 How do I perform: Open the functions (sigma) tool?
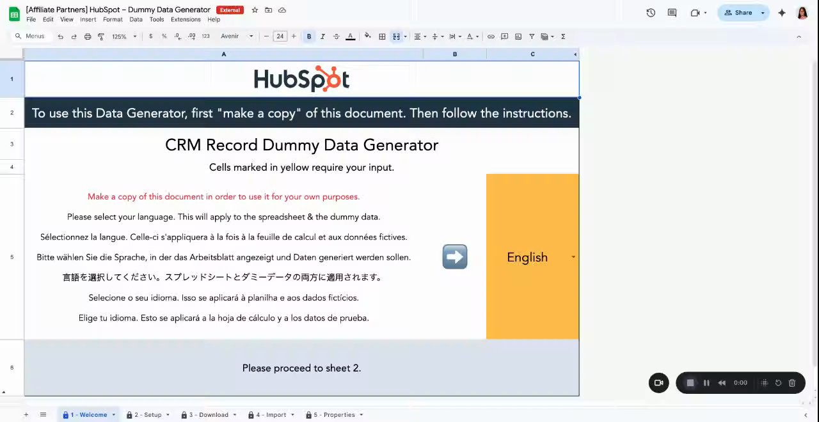563,36
